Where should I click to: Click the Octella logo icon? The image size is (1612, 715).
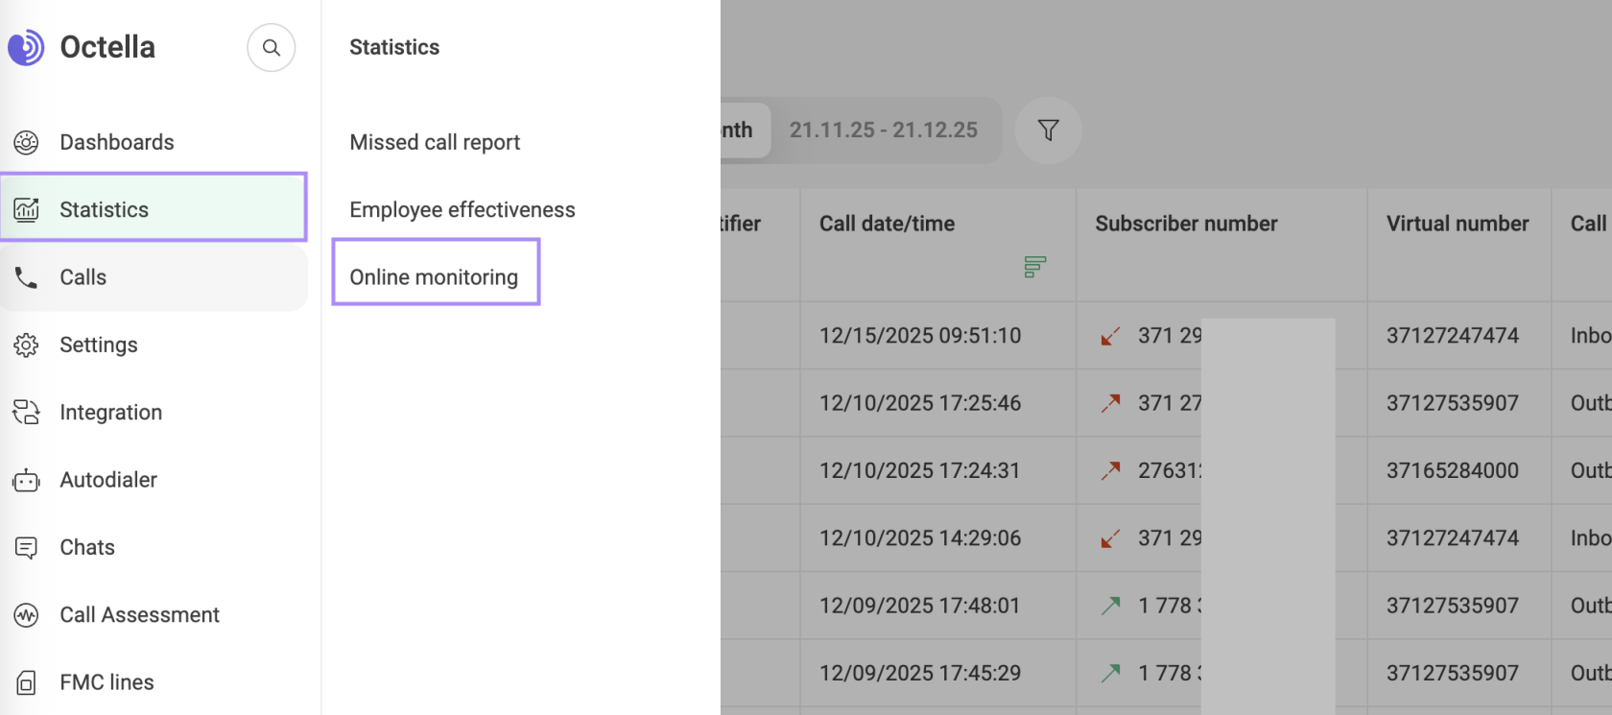(x=26, y=47)
